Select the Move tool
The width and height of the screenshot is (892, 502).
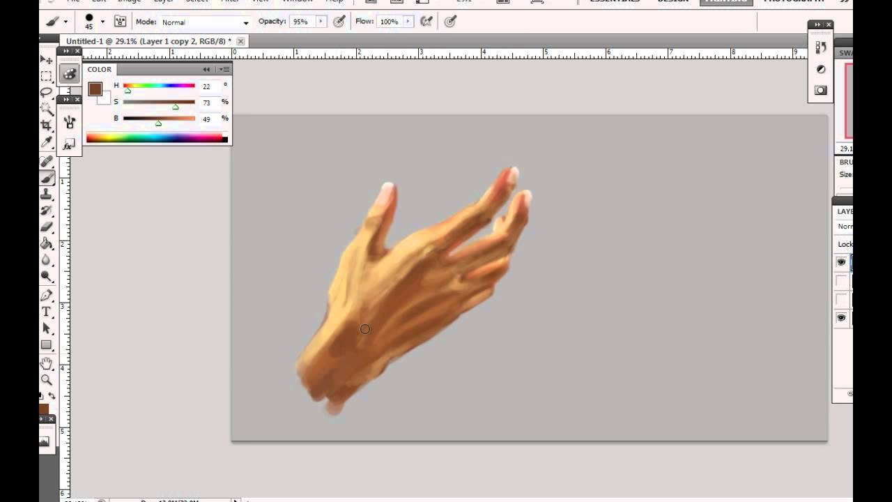click(x=47, y=60)
